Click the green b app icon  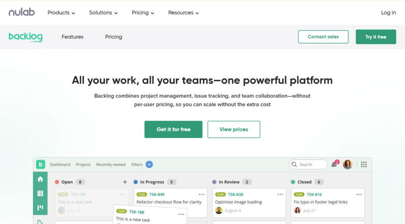pos(41,165)
